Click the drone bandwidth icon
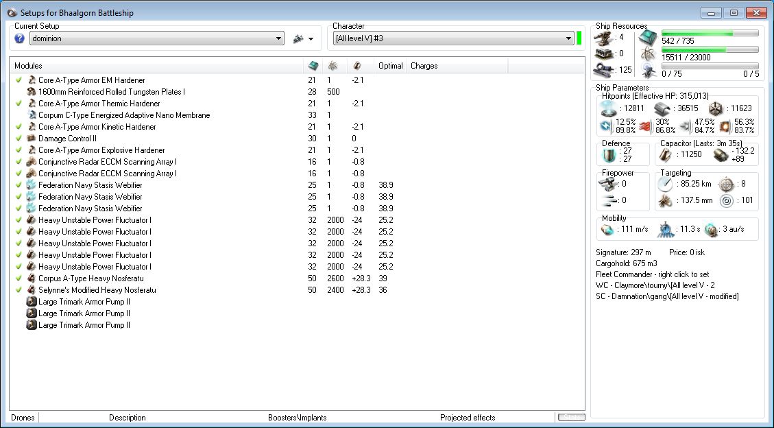 coord(648,71)
